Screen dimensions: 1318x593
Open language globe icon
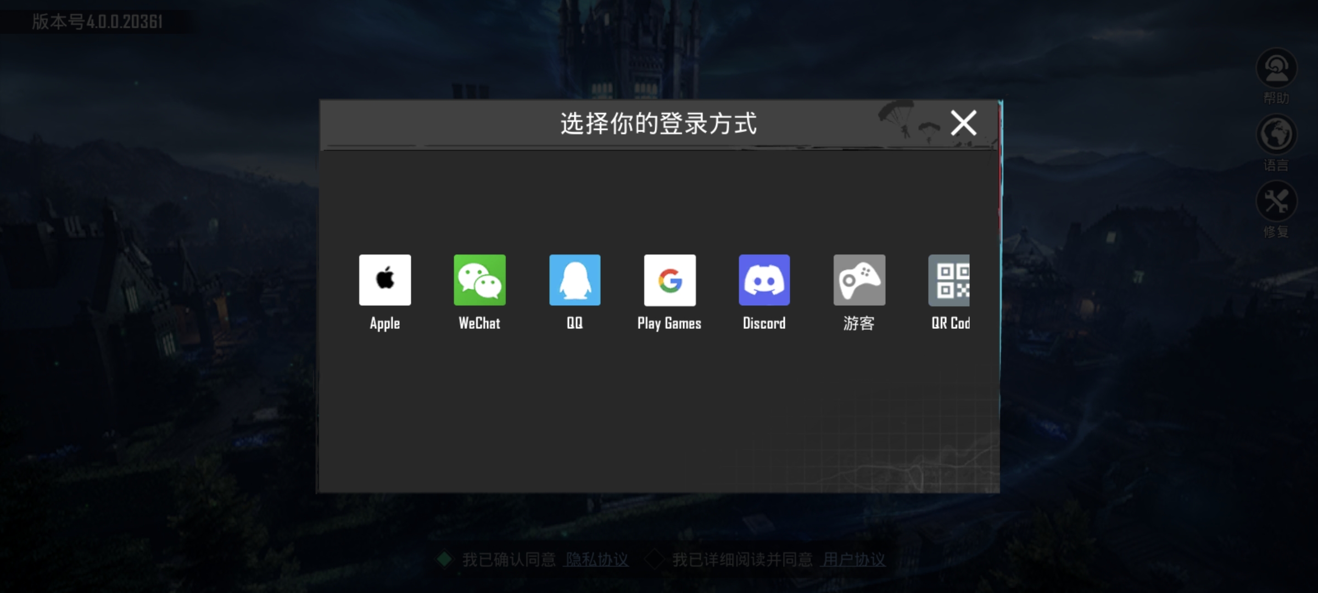click(x=1276, y=135)
